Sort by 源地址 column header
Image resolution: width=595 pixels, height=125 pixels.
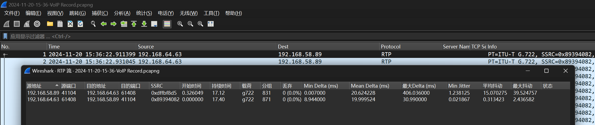[x=42, y=86]
